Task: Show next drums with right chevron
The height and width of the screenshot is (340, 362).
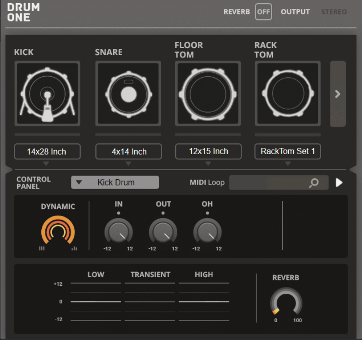Action: click(338, 94)
